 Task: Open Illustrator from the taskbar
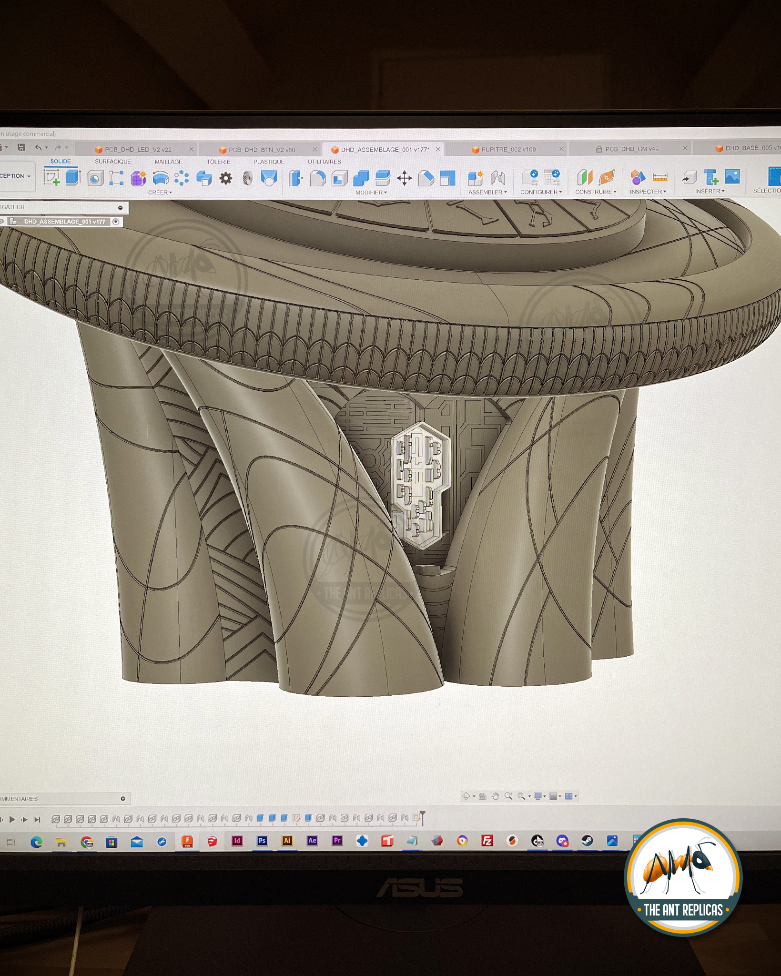tap(287, 841)
